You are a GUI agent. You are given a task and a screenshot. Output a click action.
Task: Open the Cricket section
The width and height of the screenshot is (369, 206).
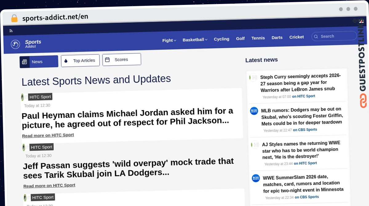296,37
